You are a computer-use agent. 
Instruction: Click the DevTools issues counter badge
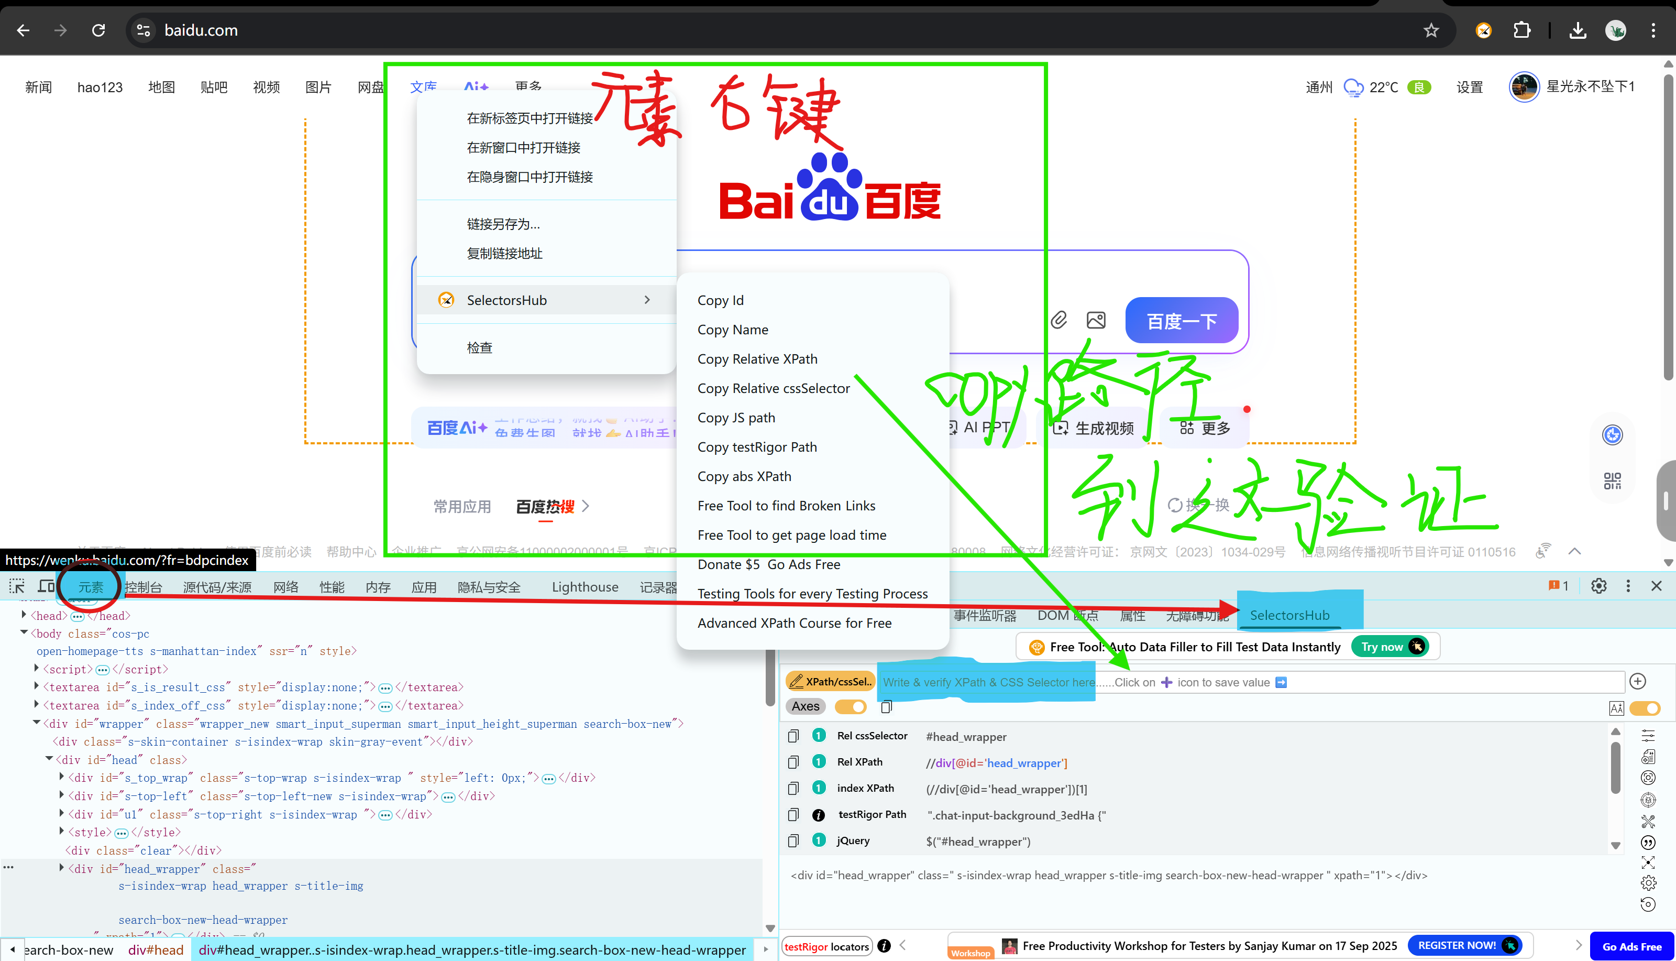coord(1559,586)
